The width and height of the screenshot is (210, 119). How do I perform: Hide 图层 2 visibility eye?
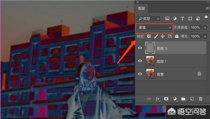[140, 48]
